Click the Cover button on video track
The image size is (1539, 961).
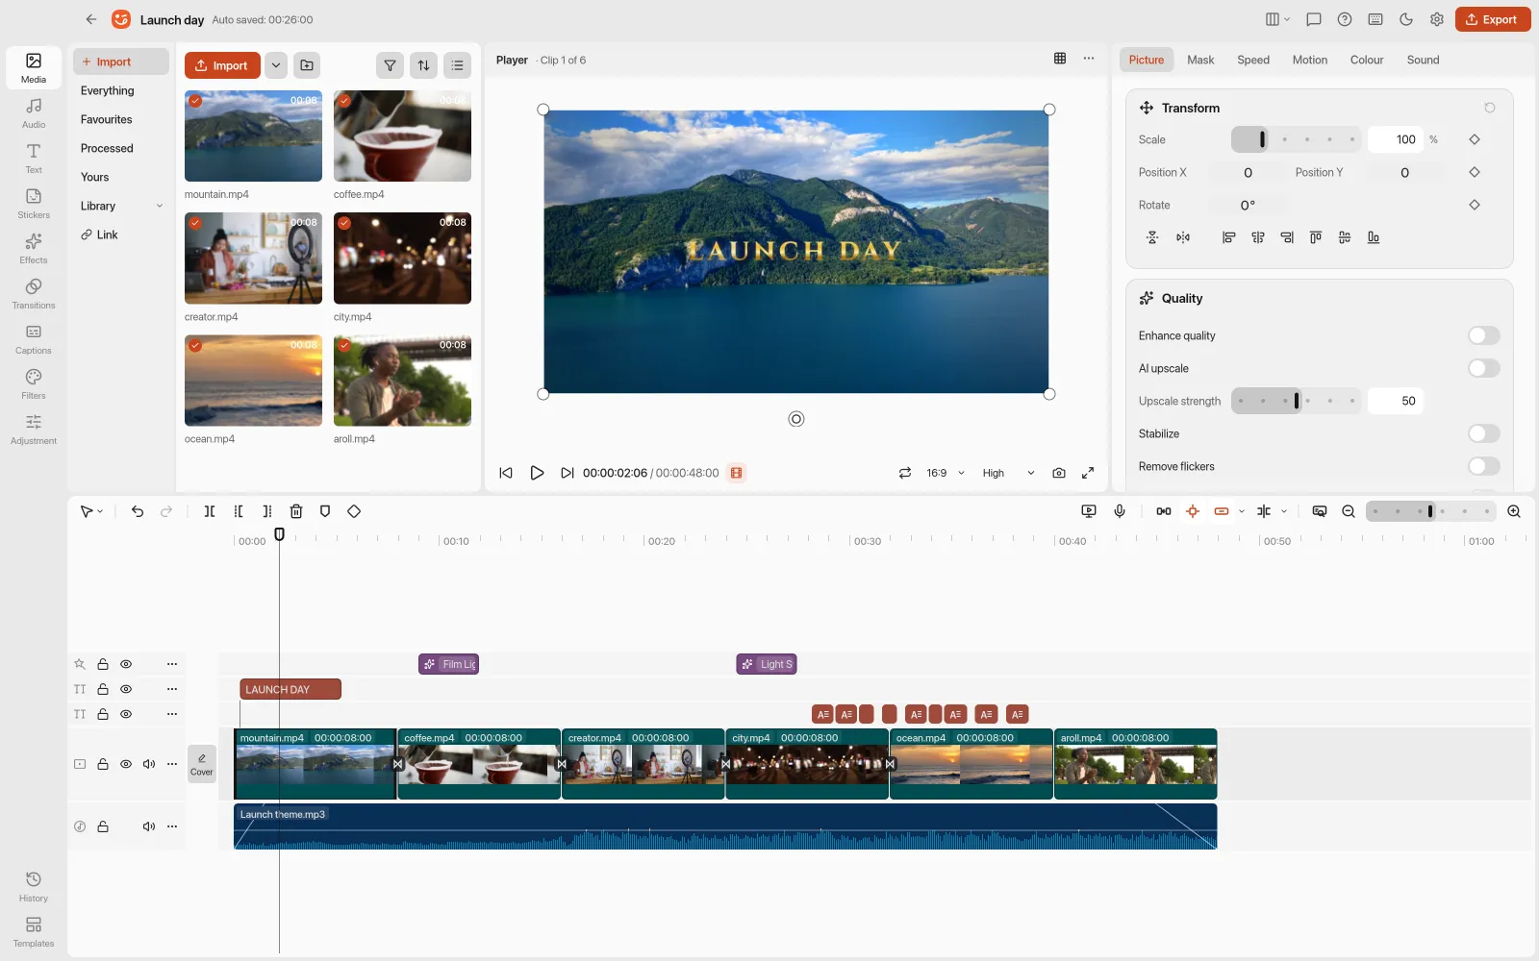pos(202,764)
